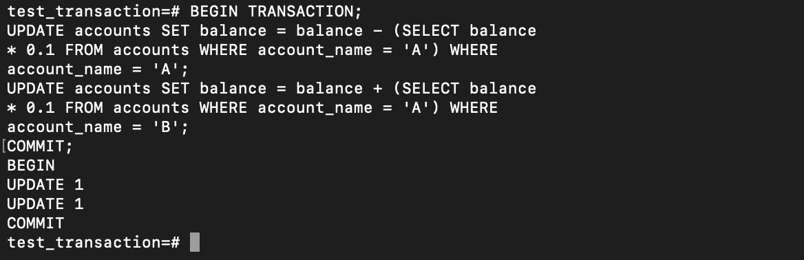Image resolution: width=804 pixels, height=260 pixels.
Task: Click first UPDATE accounts statement start
Action: click(78, 31)
